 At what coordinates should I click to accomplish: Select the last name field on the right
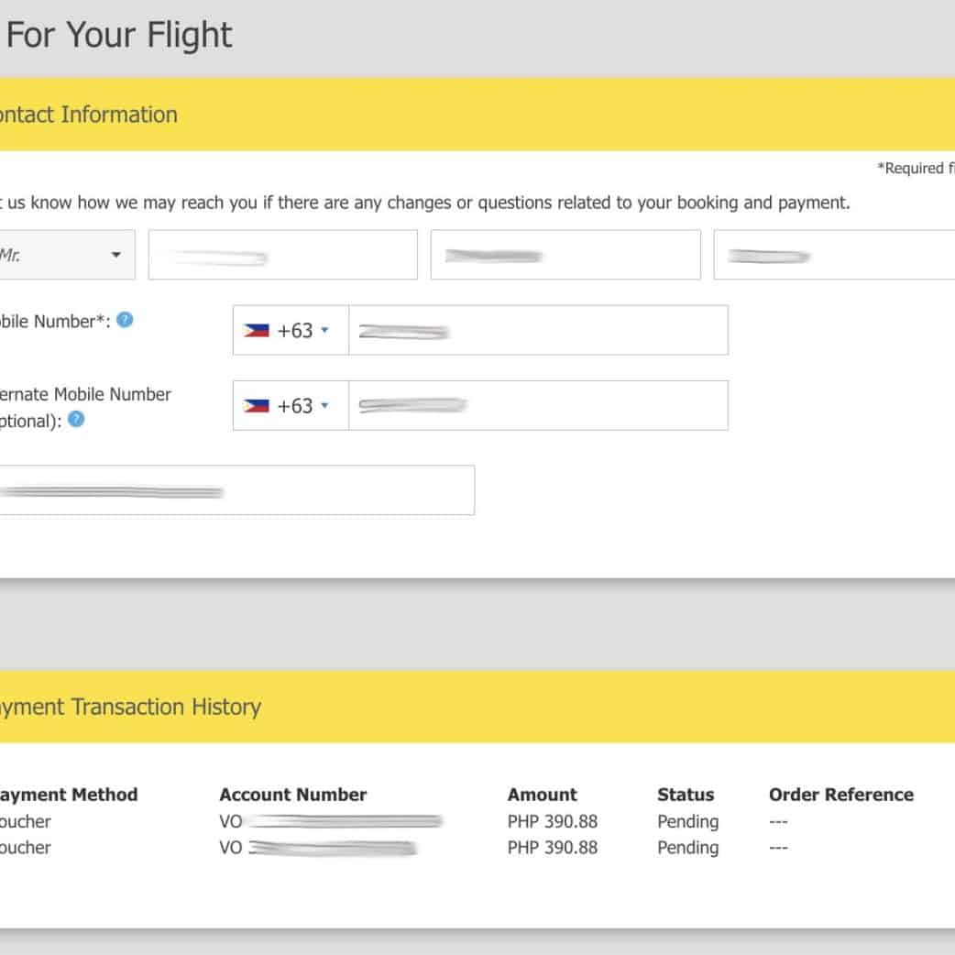tap(834, 255)
